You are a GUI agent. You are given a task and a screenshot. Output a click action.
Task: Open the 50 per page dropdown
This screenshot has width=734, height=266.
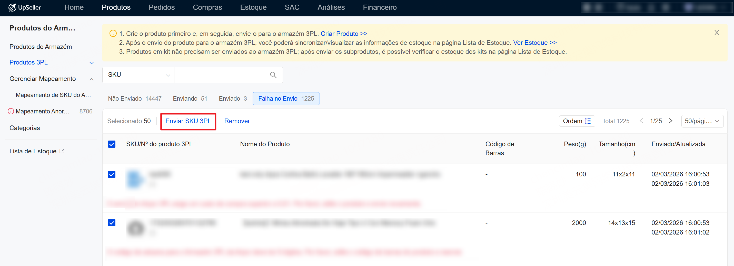[x=702, y=121]
